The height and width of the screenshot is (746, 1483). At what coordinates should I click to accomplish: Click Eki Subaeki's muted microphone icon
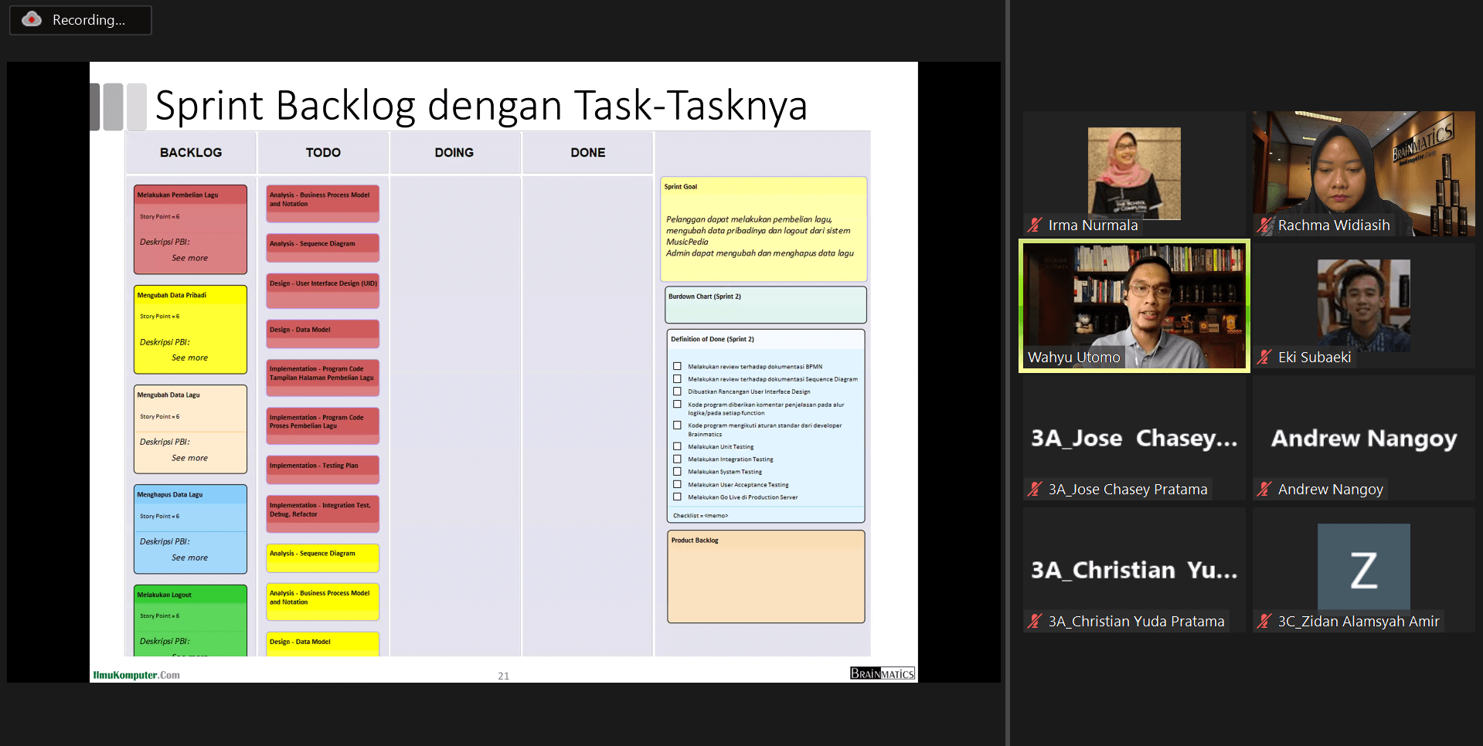(x=1264, y=358)
